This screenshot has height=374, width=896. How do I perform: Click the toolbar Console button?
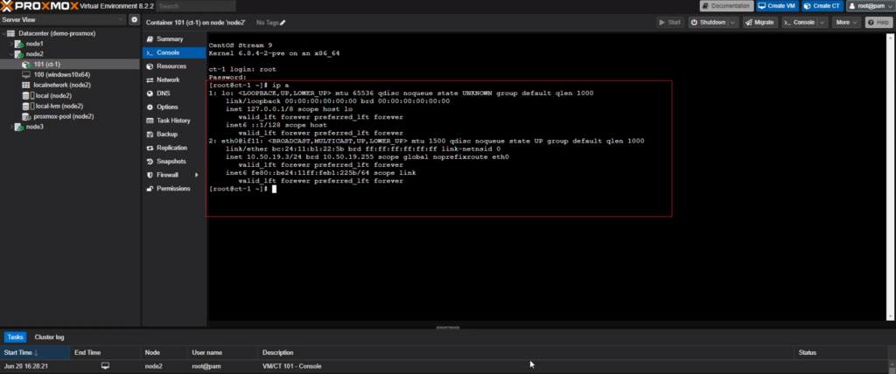coord(799,22)
